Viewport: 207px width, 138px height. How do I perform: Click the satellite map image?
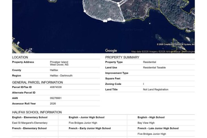point(103,27)
